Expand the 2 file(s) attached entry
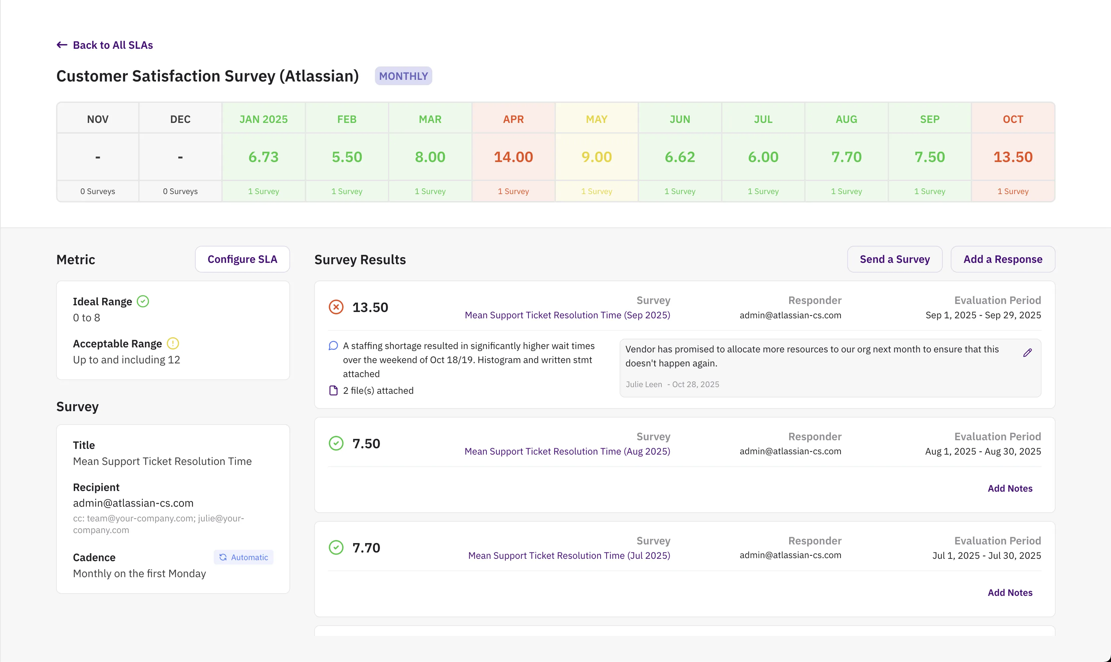Image resolution: width=1111 pixels, height=662 pixels. pos(377,390)
